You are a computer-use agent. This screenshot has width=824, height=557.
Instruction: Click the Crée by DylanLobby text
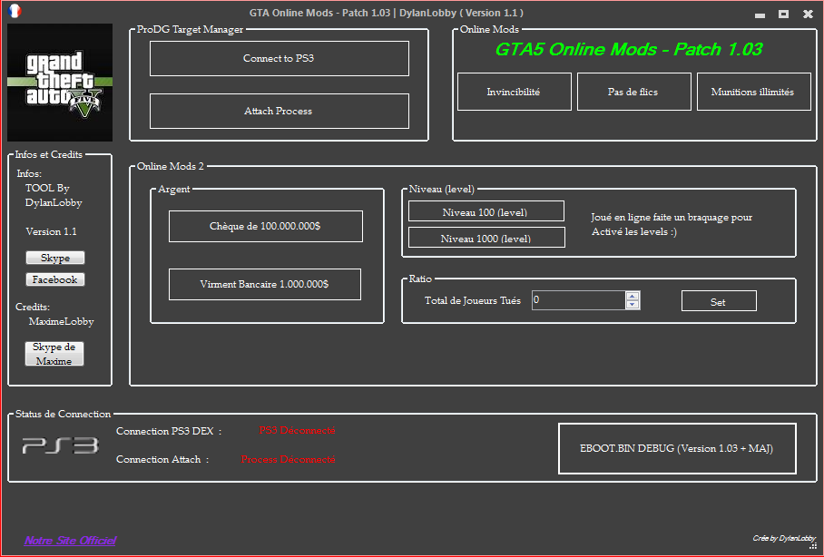pyautogui.click(x=783, y=538)
